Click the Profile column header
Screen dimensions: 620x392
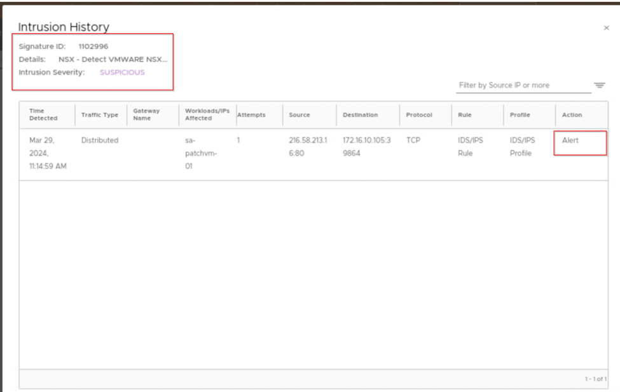point(516,115)
